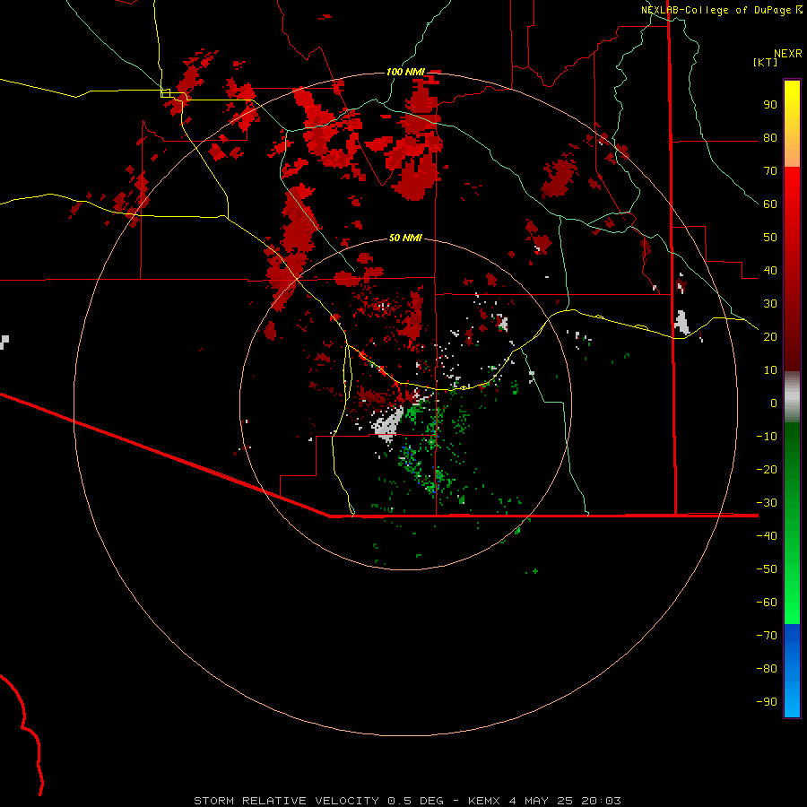Screen dimensions: 807x807
Task: Click the 20 value on the velocity scale
Action: coord(770,336)
